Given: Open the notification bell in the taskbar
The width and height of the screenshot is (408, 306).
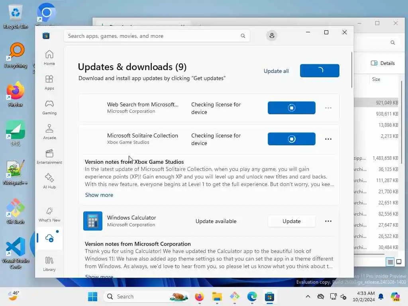Looking at the screenshot, I should [x=381, y=296].
